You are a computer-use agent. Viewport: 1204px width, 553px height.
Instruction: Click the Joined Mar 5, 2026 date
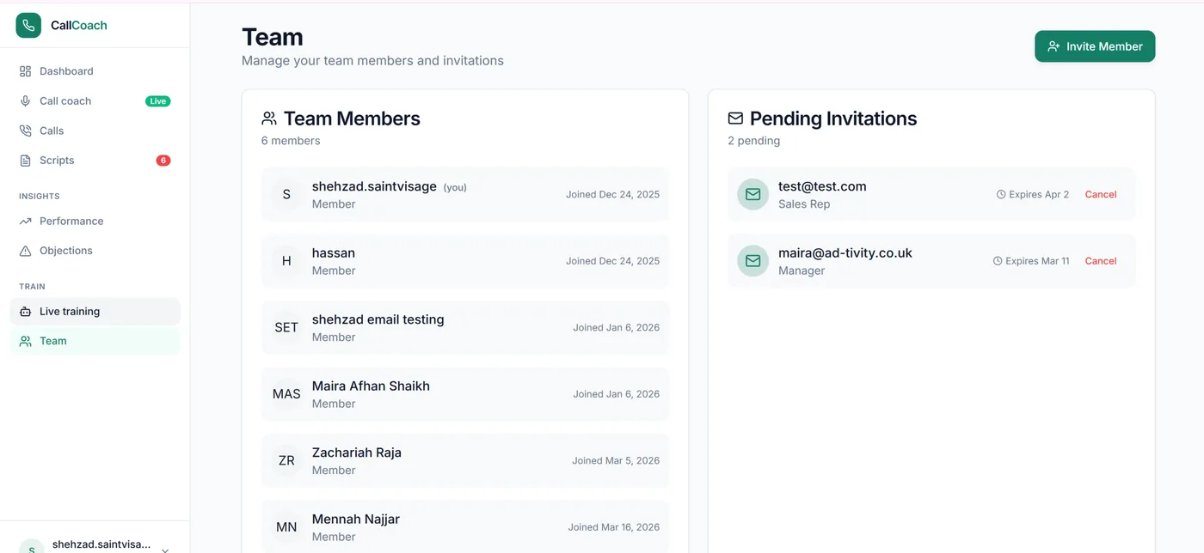pos(616,461)
